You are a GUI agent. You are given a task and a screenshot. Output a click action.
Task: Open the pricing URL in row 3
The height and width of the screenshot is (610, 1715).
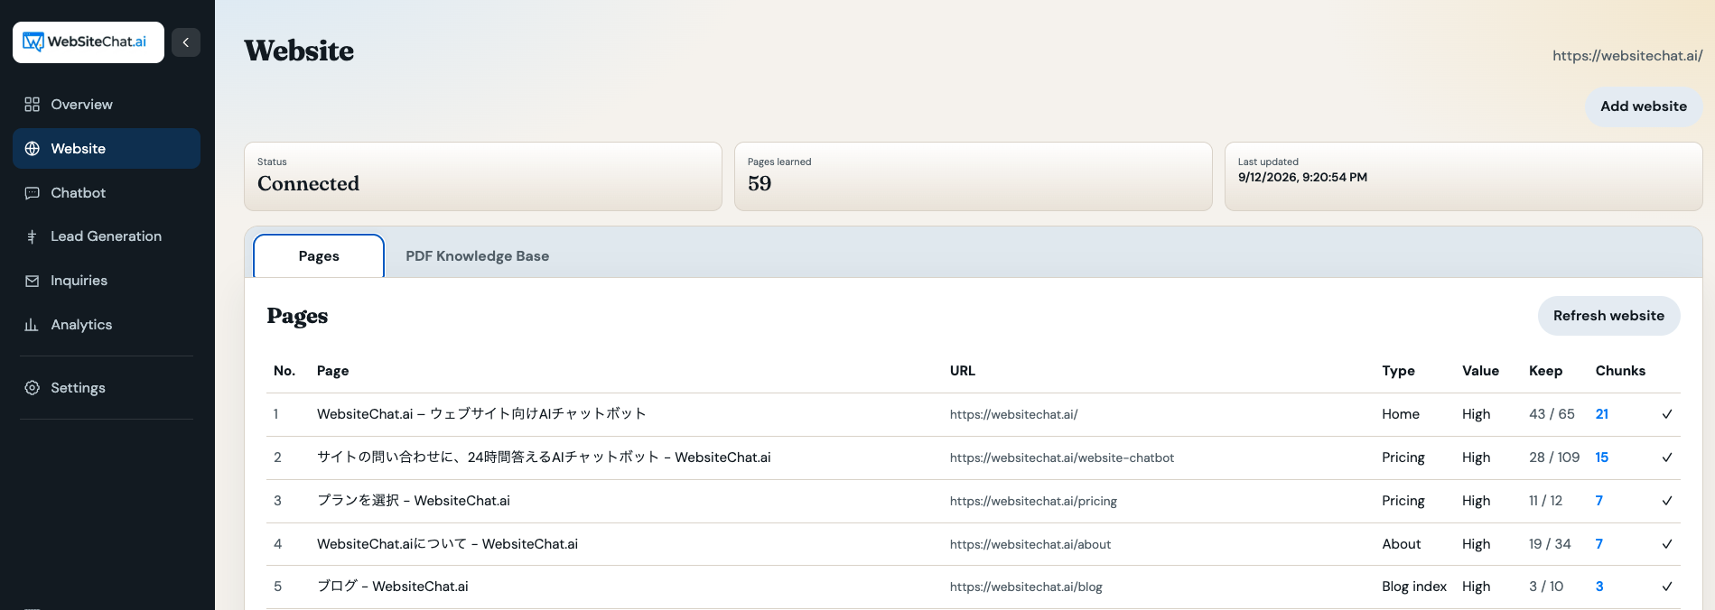pos(1033,502)
